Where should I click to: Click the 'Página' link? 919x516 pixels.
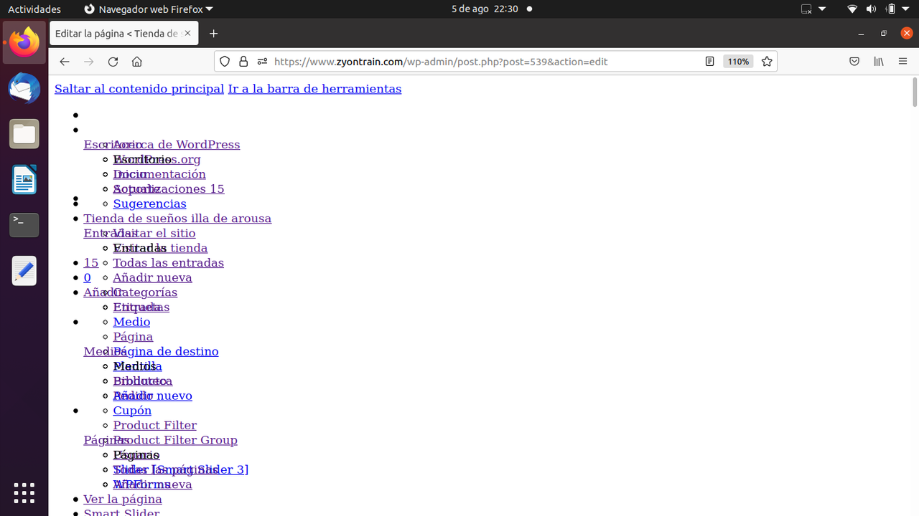pyautogui.click(x=133, y=336)
